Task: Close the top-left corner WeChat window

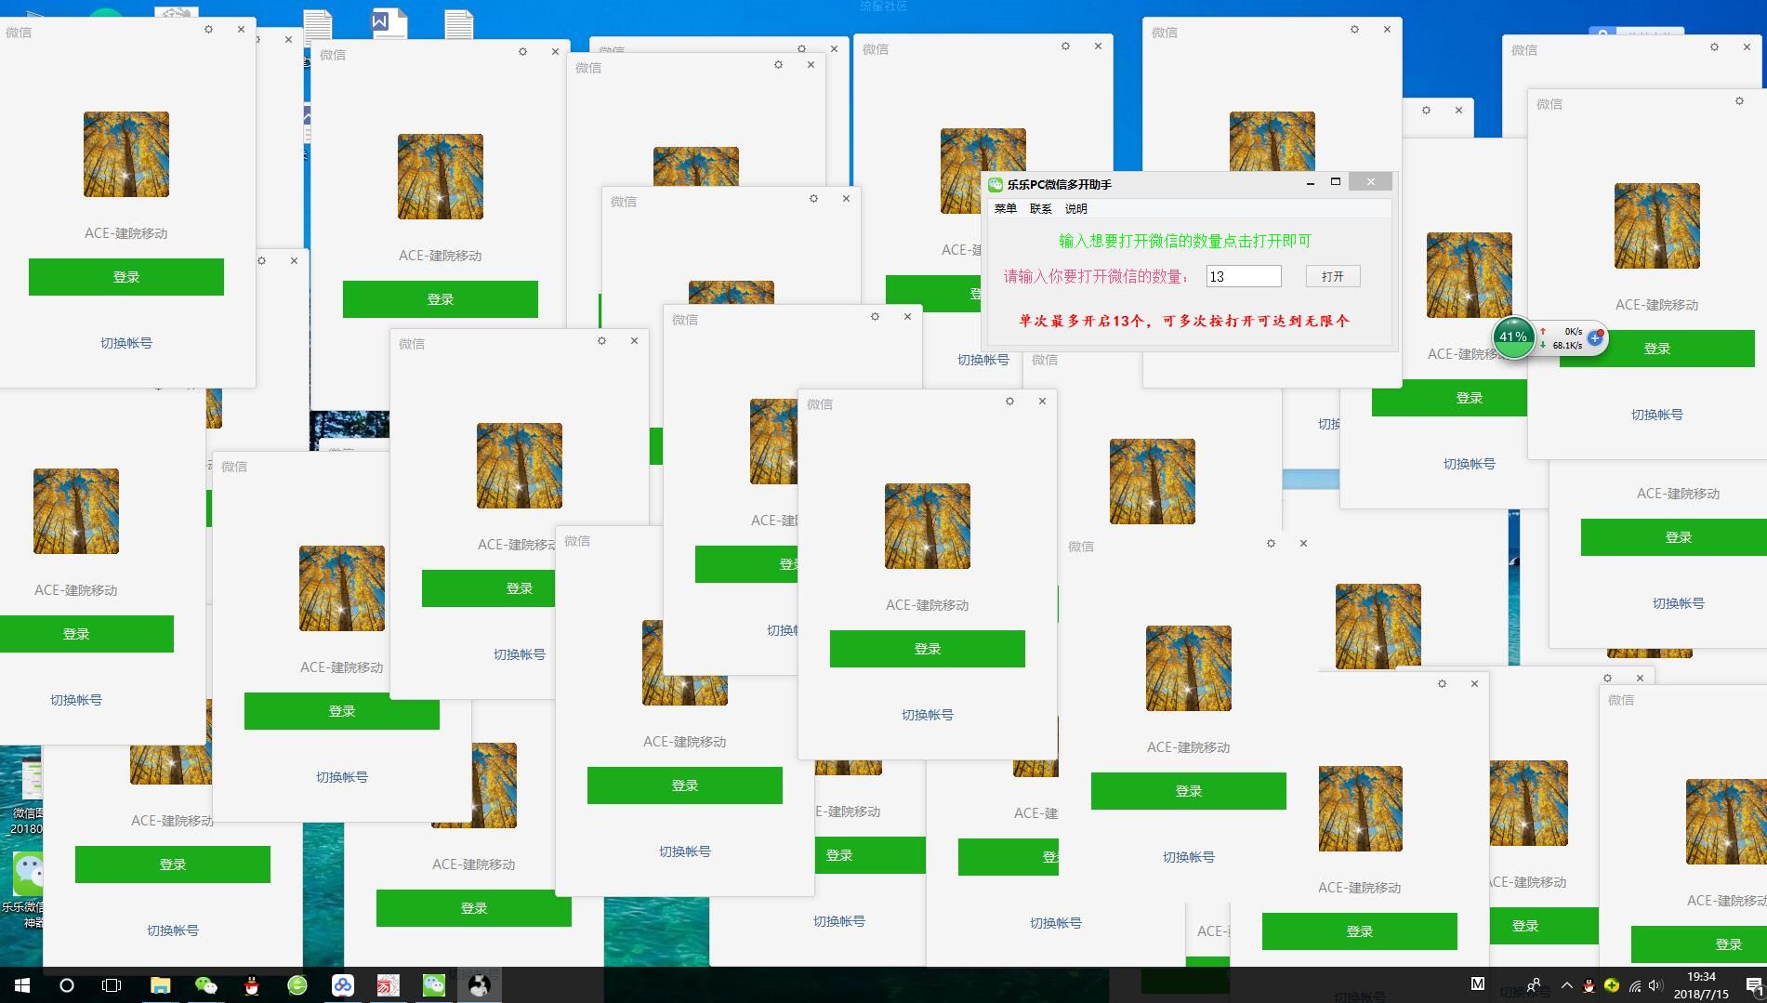Action: [241, 30]
